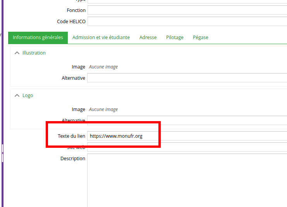Screen dimensions: 287x207
Task: Open the Admission et vie étudiante tab
Action: (101, 38)
